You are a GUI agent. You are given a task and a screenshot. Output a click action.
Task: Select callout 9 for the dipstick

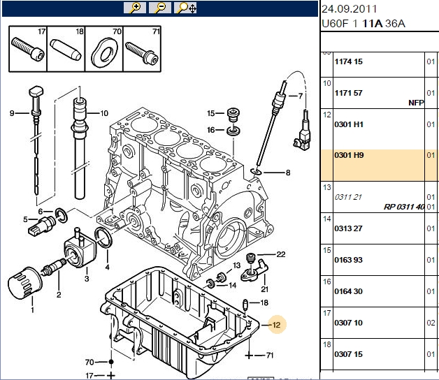(12, 113)
